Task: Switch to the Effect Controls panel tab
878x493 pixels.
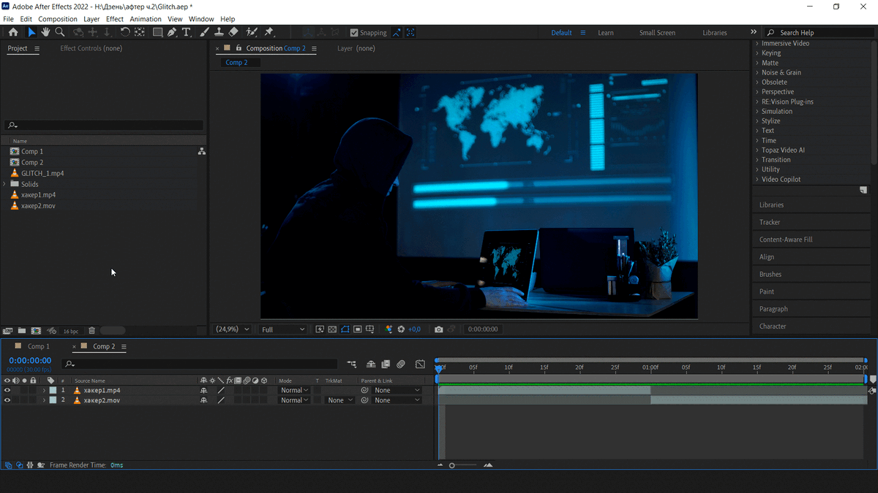Action: click(x=91, y=48)
